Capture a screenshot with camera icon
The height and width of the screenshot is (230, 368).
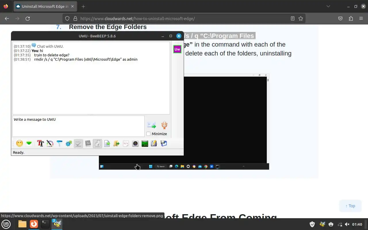coord(135,143)
